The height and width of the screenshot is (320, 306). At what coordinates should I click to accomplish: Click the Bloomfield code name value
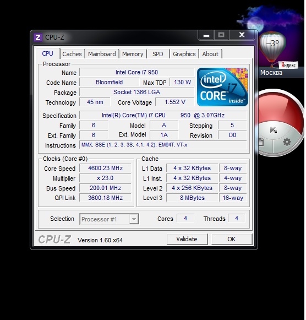(x=110, y=82)
